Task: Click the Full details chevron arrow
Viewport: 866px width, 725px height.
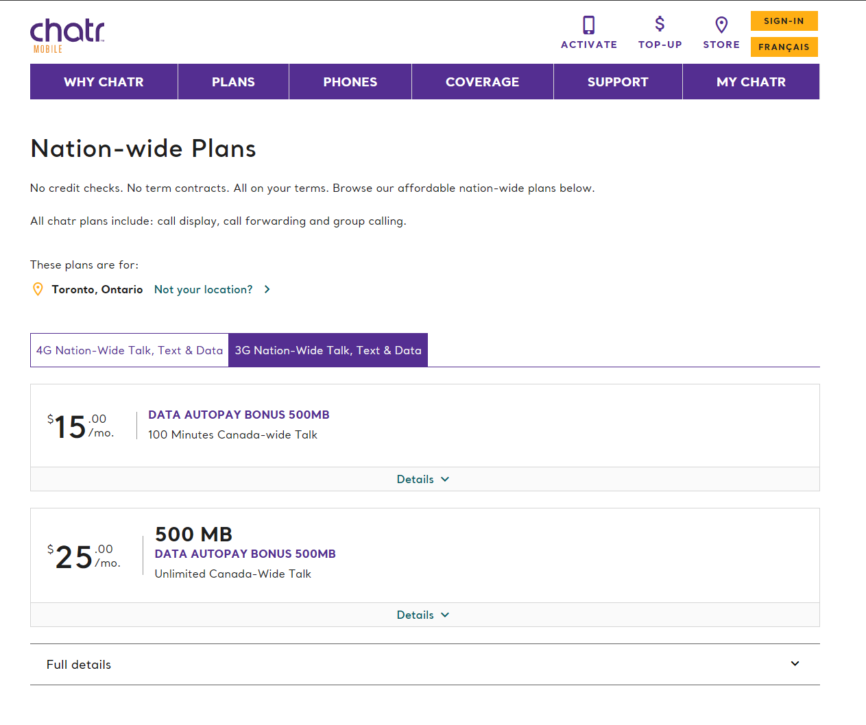Action: click(x=795, y=663)
